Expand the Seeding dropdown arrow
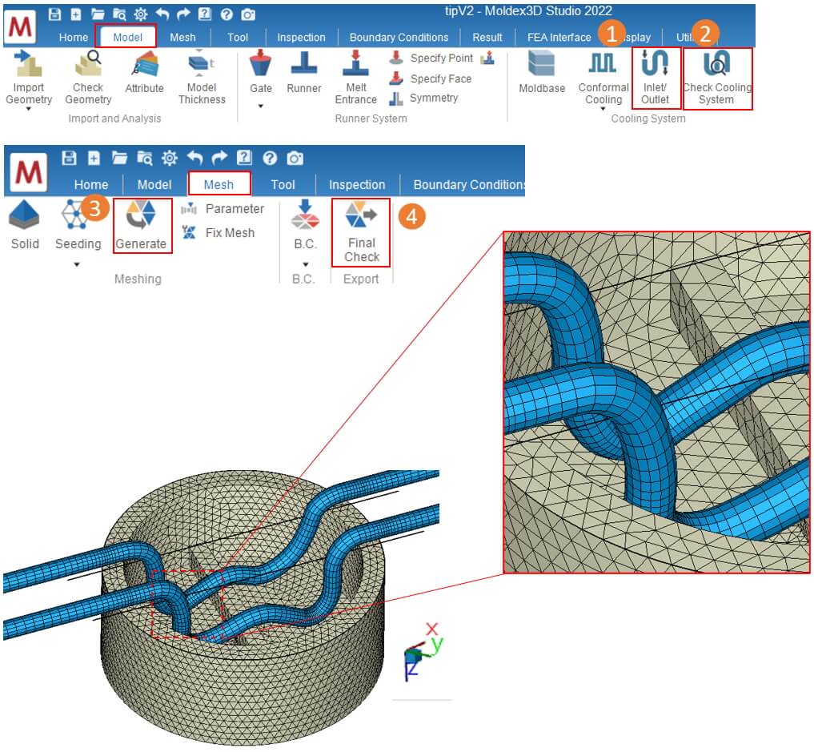The image size is (814, 752). [77, 265]
